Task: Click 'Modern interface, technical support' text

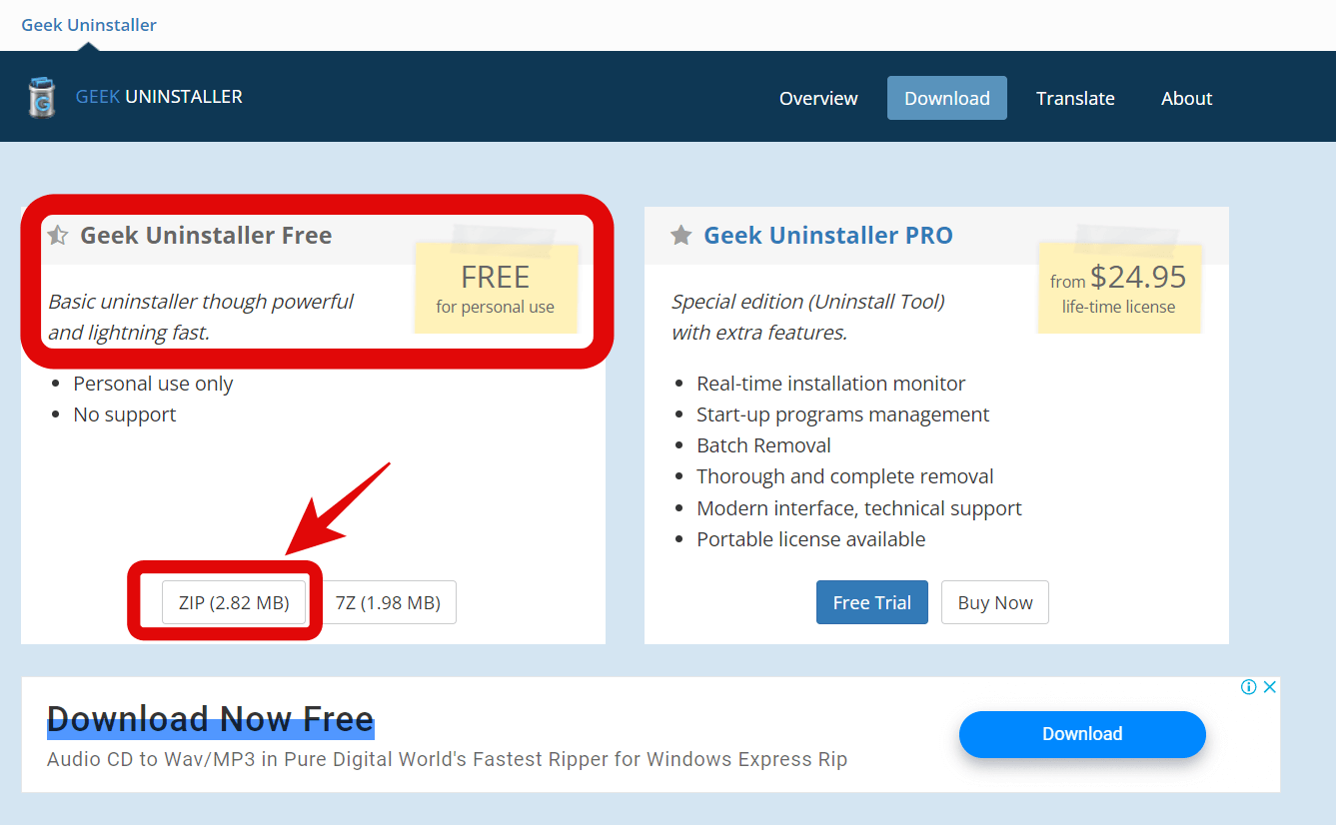Action: [x=859, y=508]
